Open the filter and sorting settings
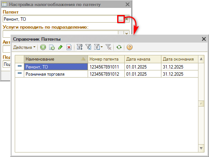 point(80,47)
